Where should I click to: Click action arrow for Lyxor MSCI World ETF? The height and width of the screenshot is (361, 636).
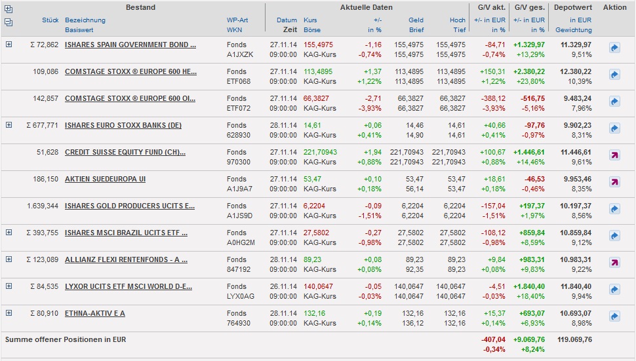(x=614, y=290)
